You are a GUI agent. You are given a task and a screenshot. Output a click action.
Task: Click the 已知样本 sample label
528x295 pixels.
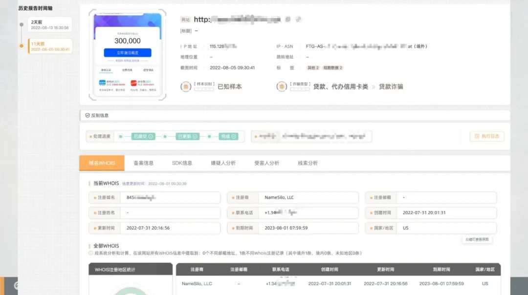pos(230,87)
